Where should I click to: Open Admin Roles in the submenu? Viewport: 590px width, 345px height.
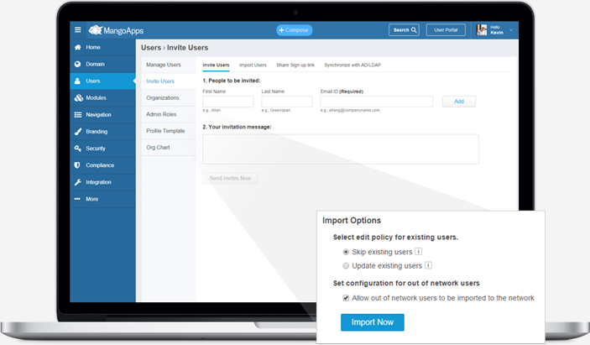point(168,114)
